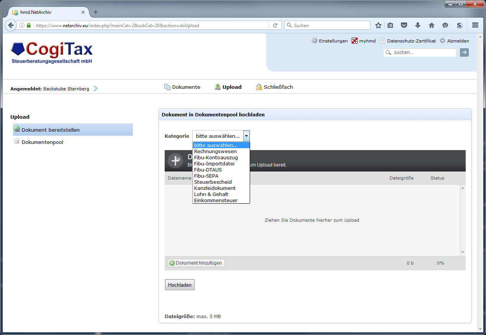Image resolution: width=486 pixels, height=335 pixels.
Task: Open the Kategorie dropdown arrow
Action: [x=246, y=136]
